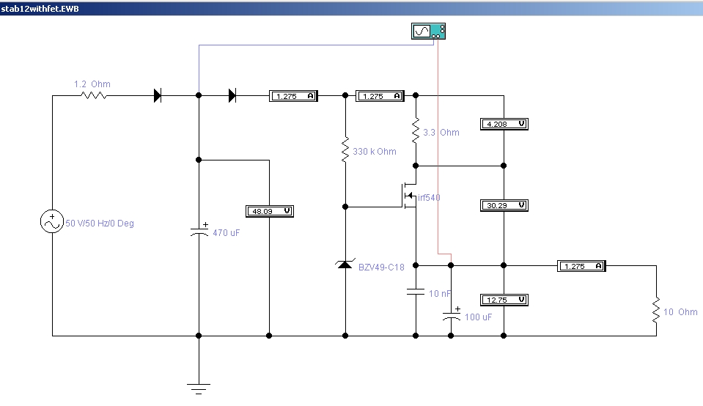The image size is (703, 406).
Task: Select the voltmeter reading 30.29 V
Action: click(504, 205)
